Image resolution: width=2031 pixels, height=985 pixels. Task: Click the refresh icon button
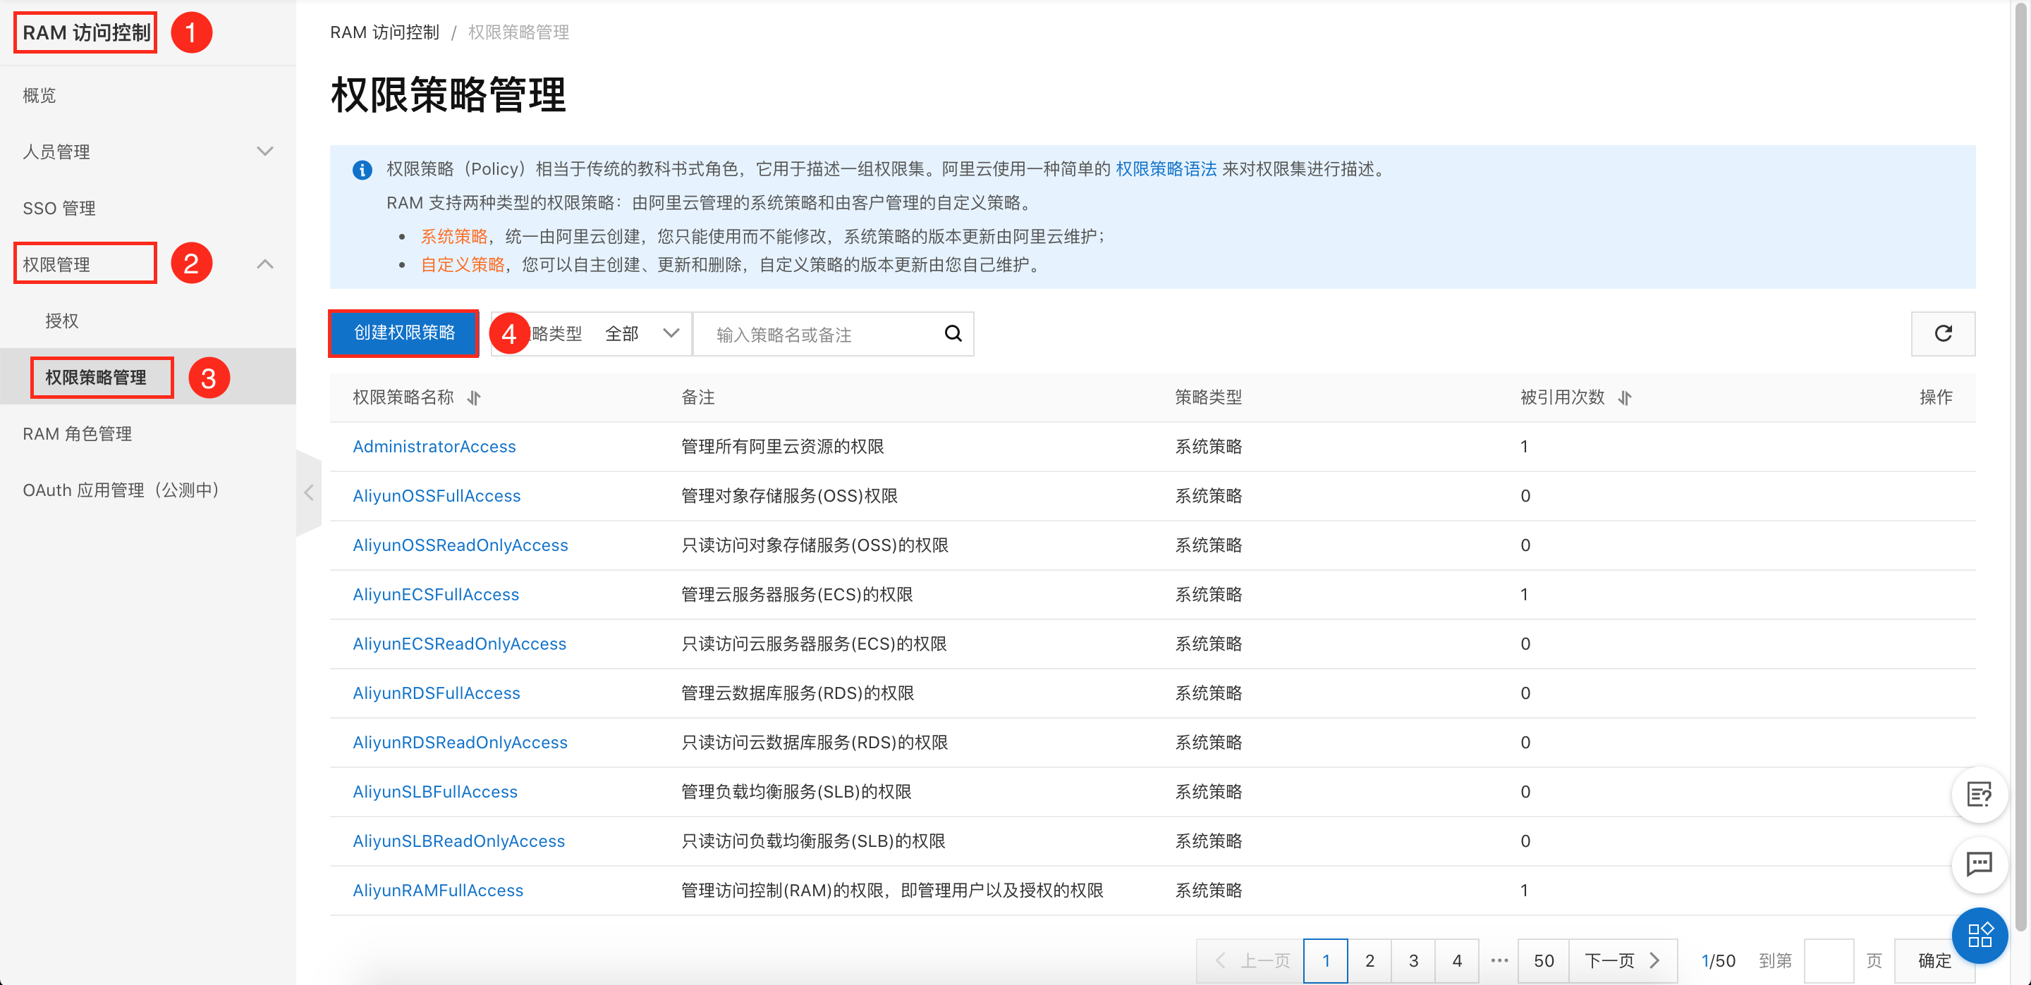coord(1942,333)
